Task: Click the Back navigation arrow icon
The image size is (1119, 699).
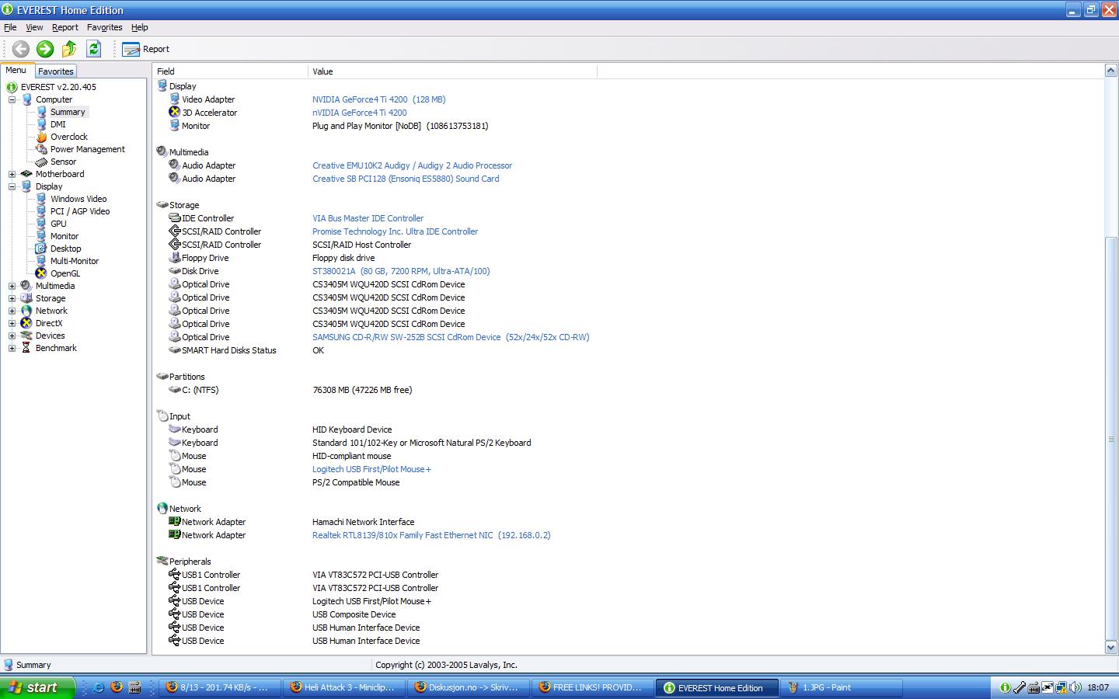Action: (20, 49)
